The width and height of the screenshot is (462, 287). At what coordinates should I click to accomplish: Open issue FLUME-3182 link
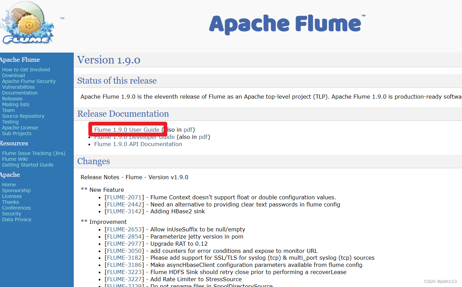[x=124, y=258]
